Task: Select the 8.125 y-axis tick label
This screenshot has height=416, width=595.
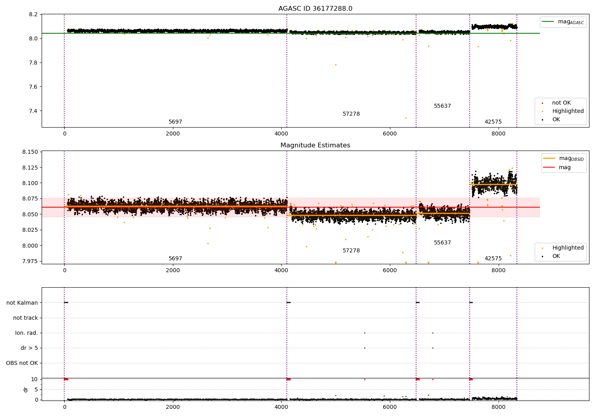Action: [x=31, y=168]
